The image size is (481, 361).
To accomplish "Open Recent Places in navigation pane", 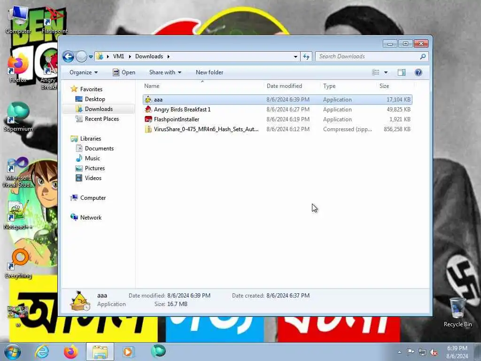I will [x=101, y=119].
